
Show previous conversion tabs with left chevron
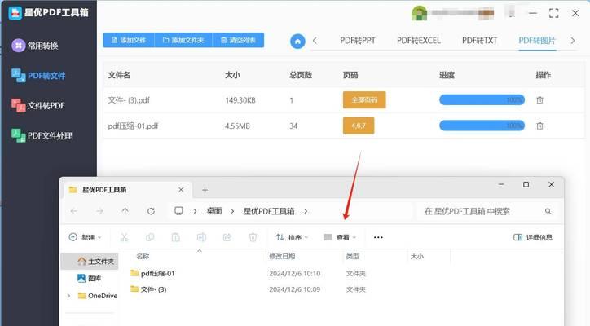click(315, 41)
